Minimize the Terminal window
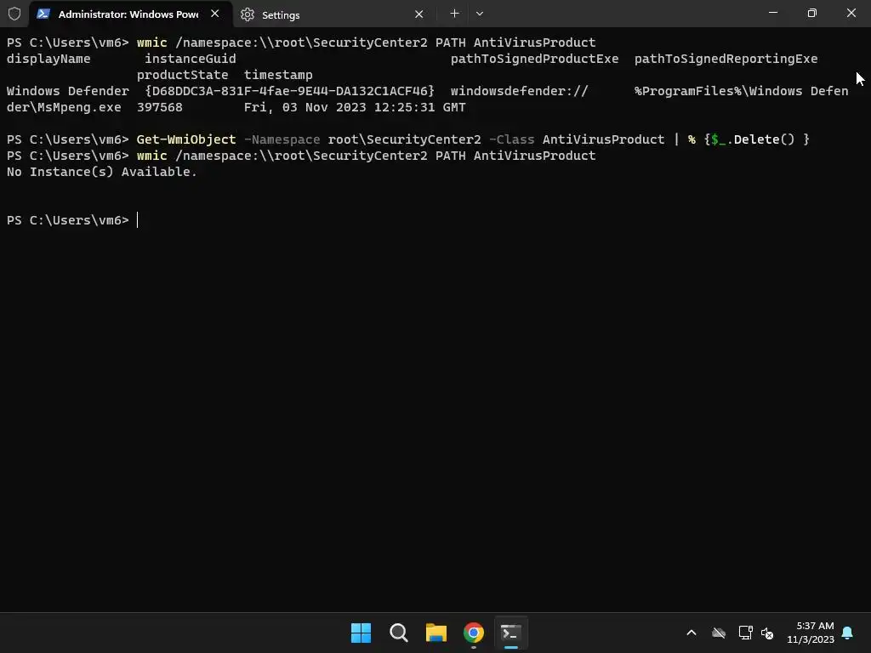This screenshot has height=653, width=871. (x=772, y=13)
